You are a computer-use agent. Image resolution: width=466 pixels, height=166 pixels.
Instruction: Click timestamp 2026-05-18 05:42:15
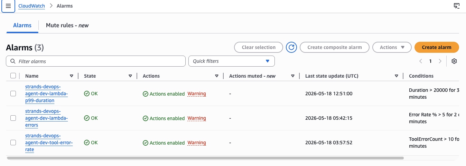point(329,118)
